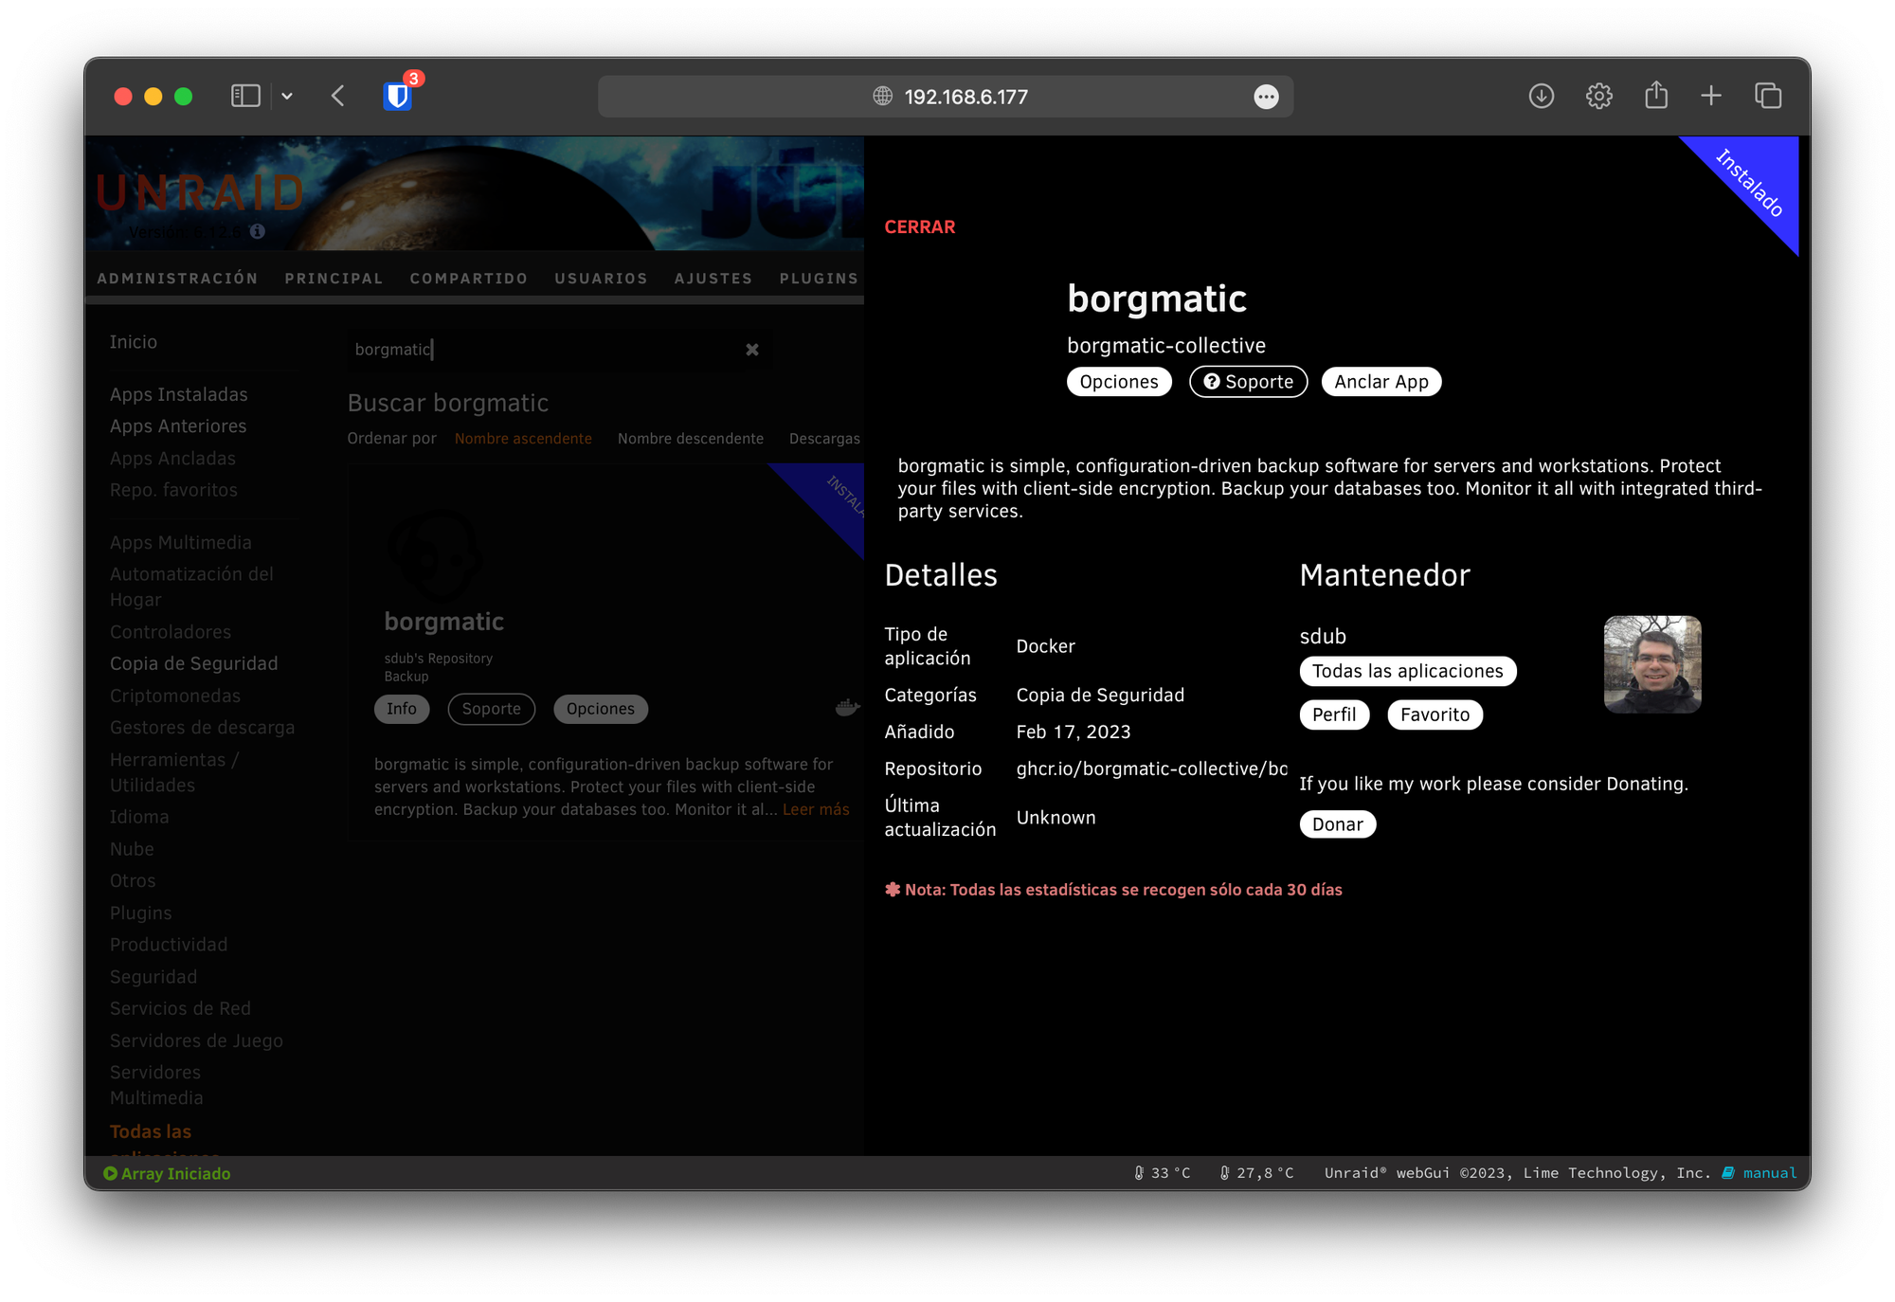Open the Share menu icon

[1656, 95]
